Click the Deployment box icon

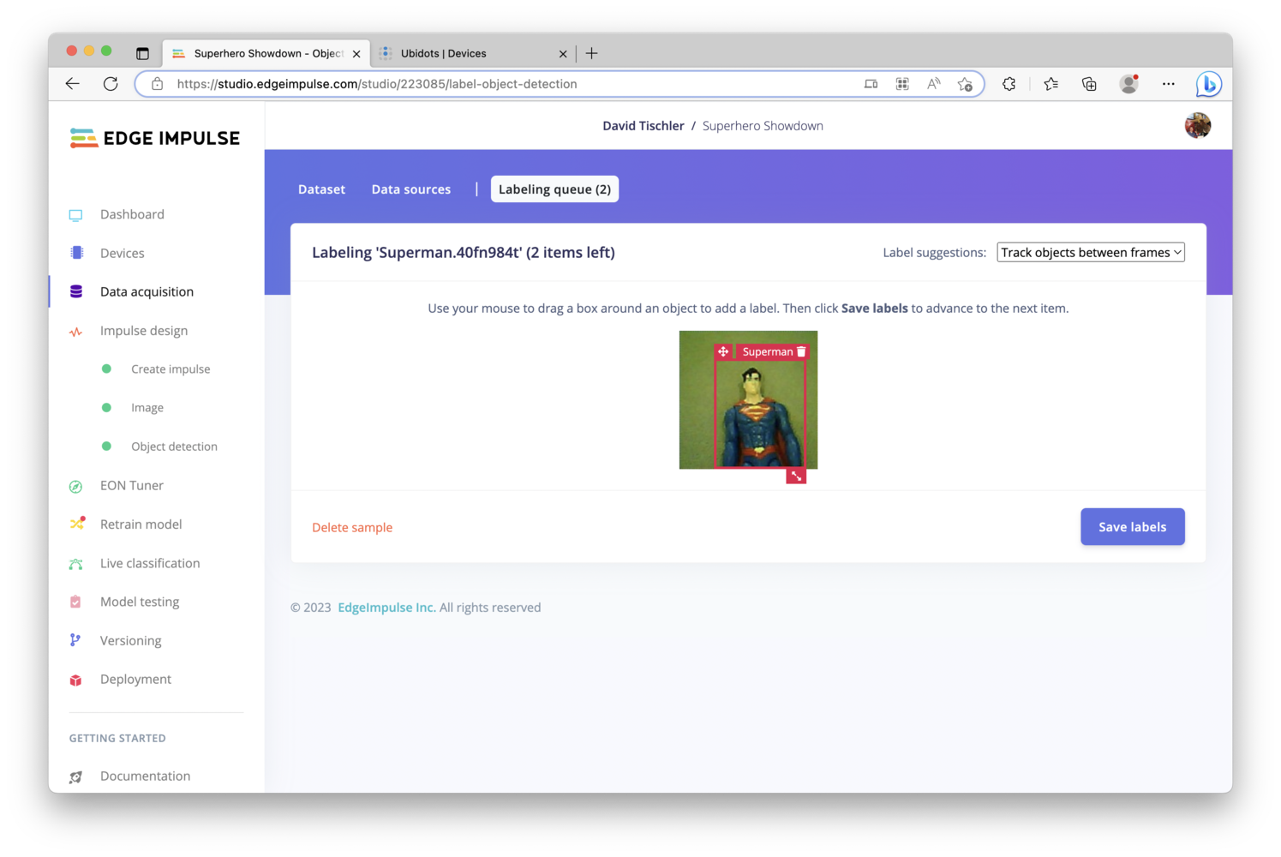point(75,680)
